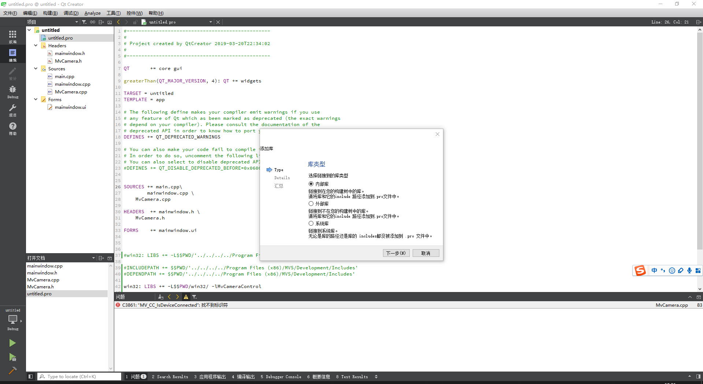Open the Debug menu

tap(71, 13)
